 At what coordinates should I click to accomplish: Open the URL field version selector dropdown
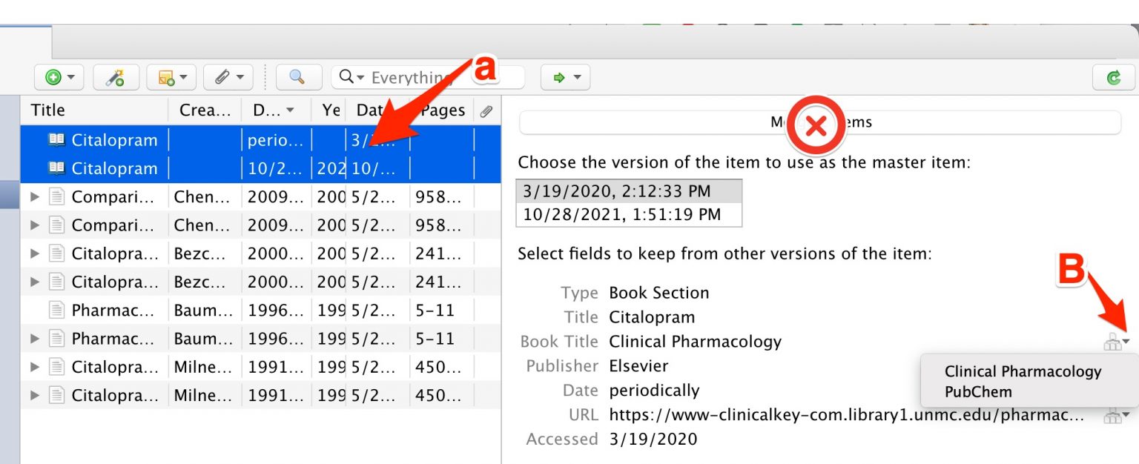[1113, 414]
